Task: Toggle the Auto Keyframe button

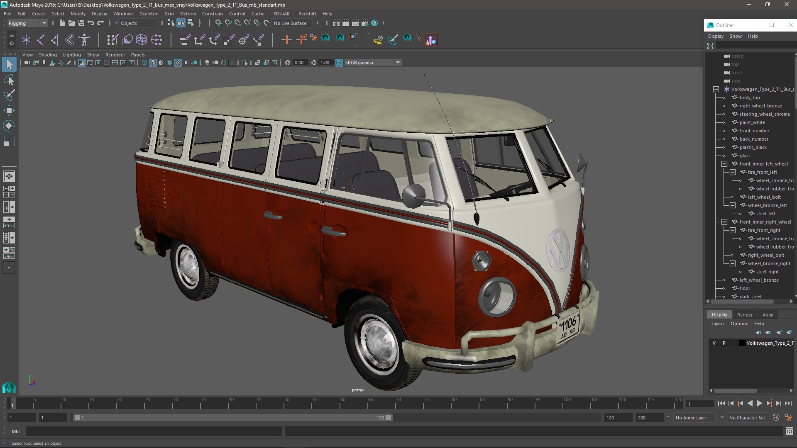Action: point(776,418)
